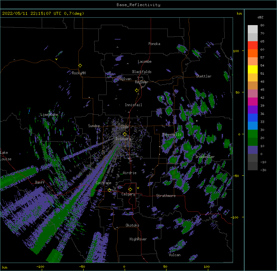Screen dimensions: 277x271
Task: Click the Banff label
Action: [40, 182]
